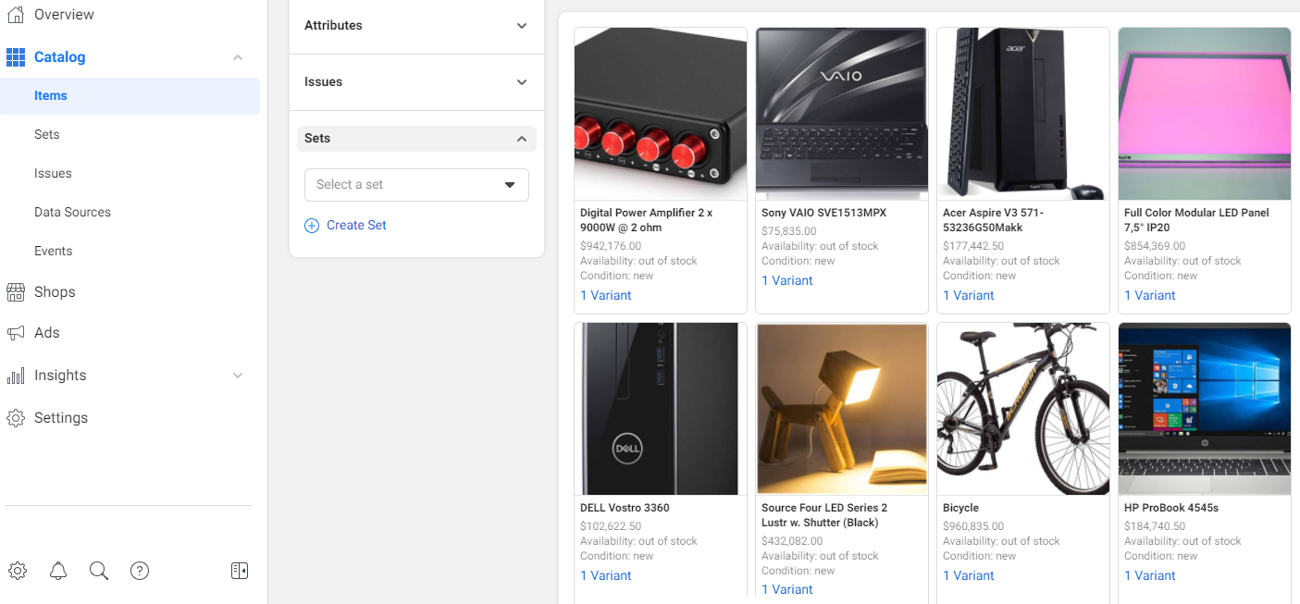Open the Select a set dropdown
This screenshot has width=1300, height=604.
click(416, 185)
